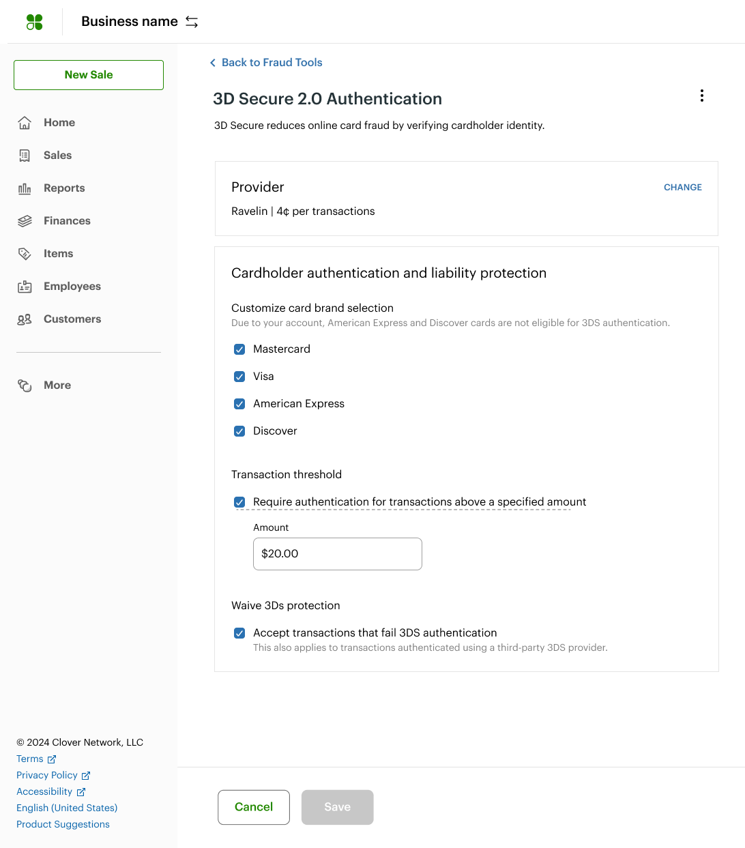
Task: Open Employees via the badge icon
Action: 25,286
